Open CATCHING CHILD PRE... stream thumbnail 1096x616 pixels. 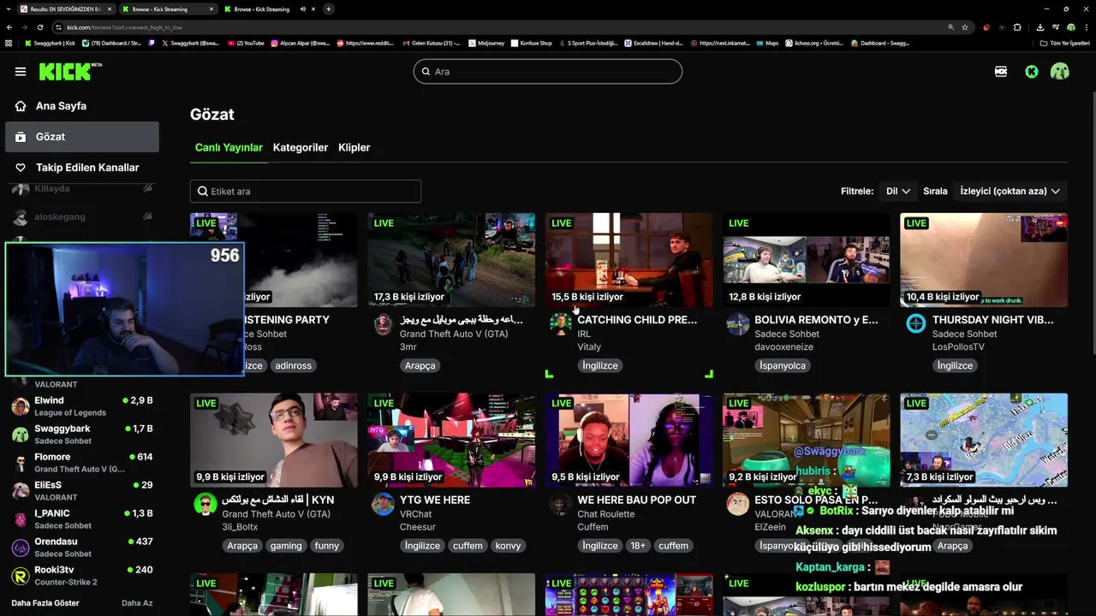point(628,260)
